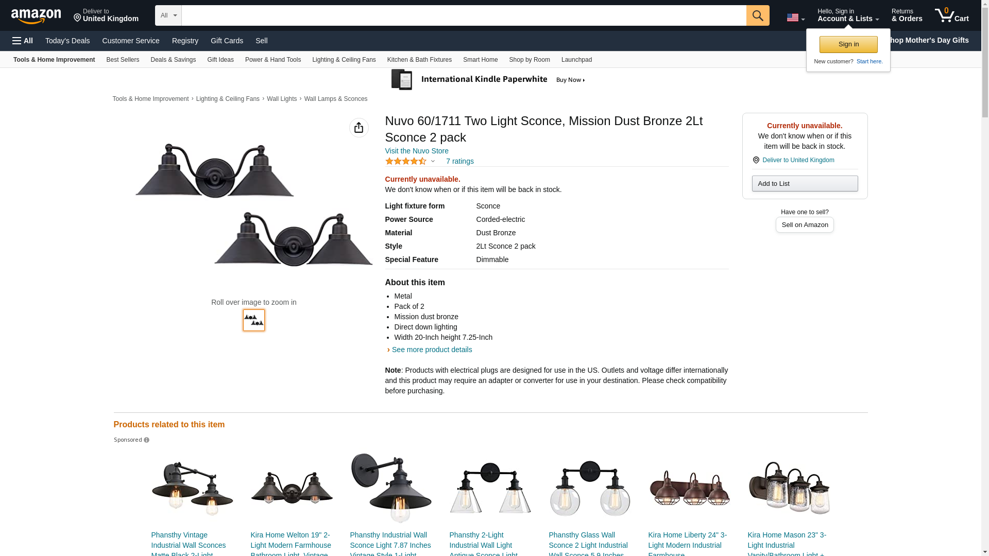Screen dimensions: 989x556
Task: Click the share icon on product image
Action: pyautogui.click(x=359, y=128)
